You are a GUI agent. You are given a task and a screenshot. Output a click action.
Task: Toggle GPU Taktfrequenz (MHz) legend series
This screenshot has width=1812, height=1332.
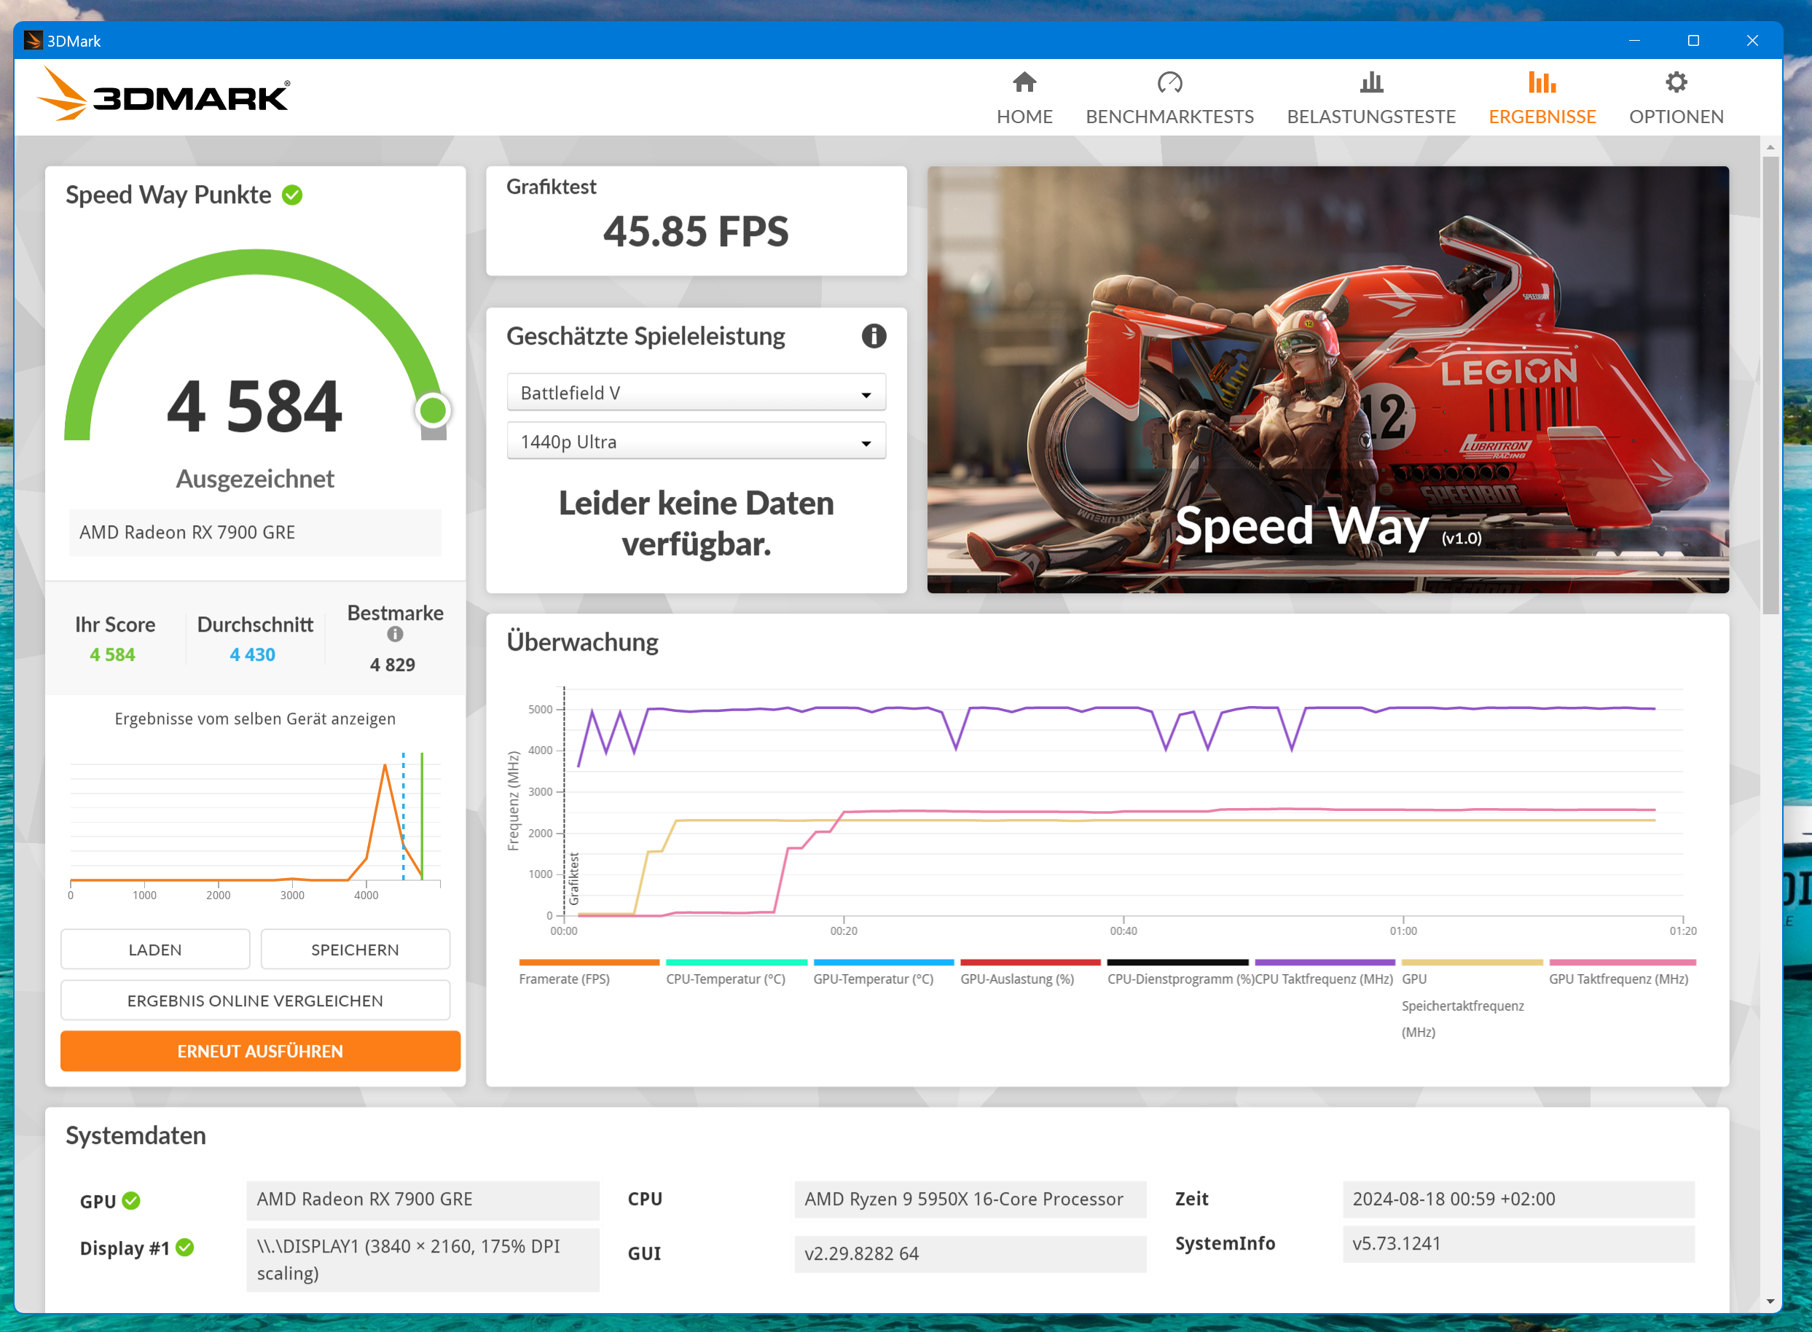[x=1617, y=978]
